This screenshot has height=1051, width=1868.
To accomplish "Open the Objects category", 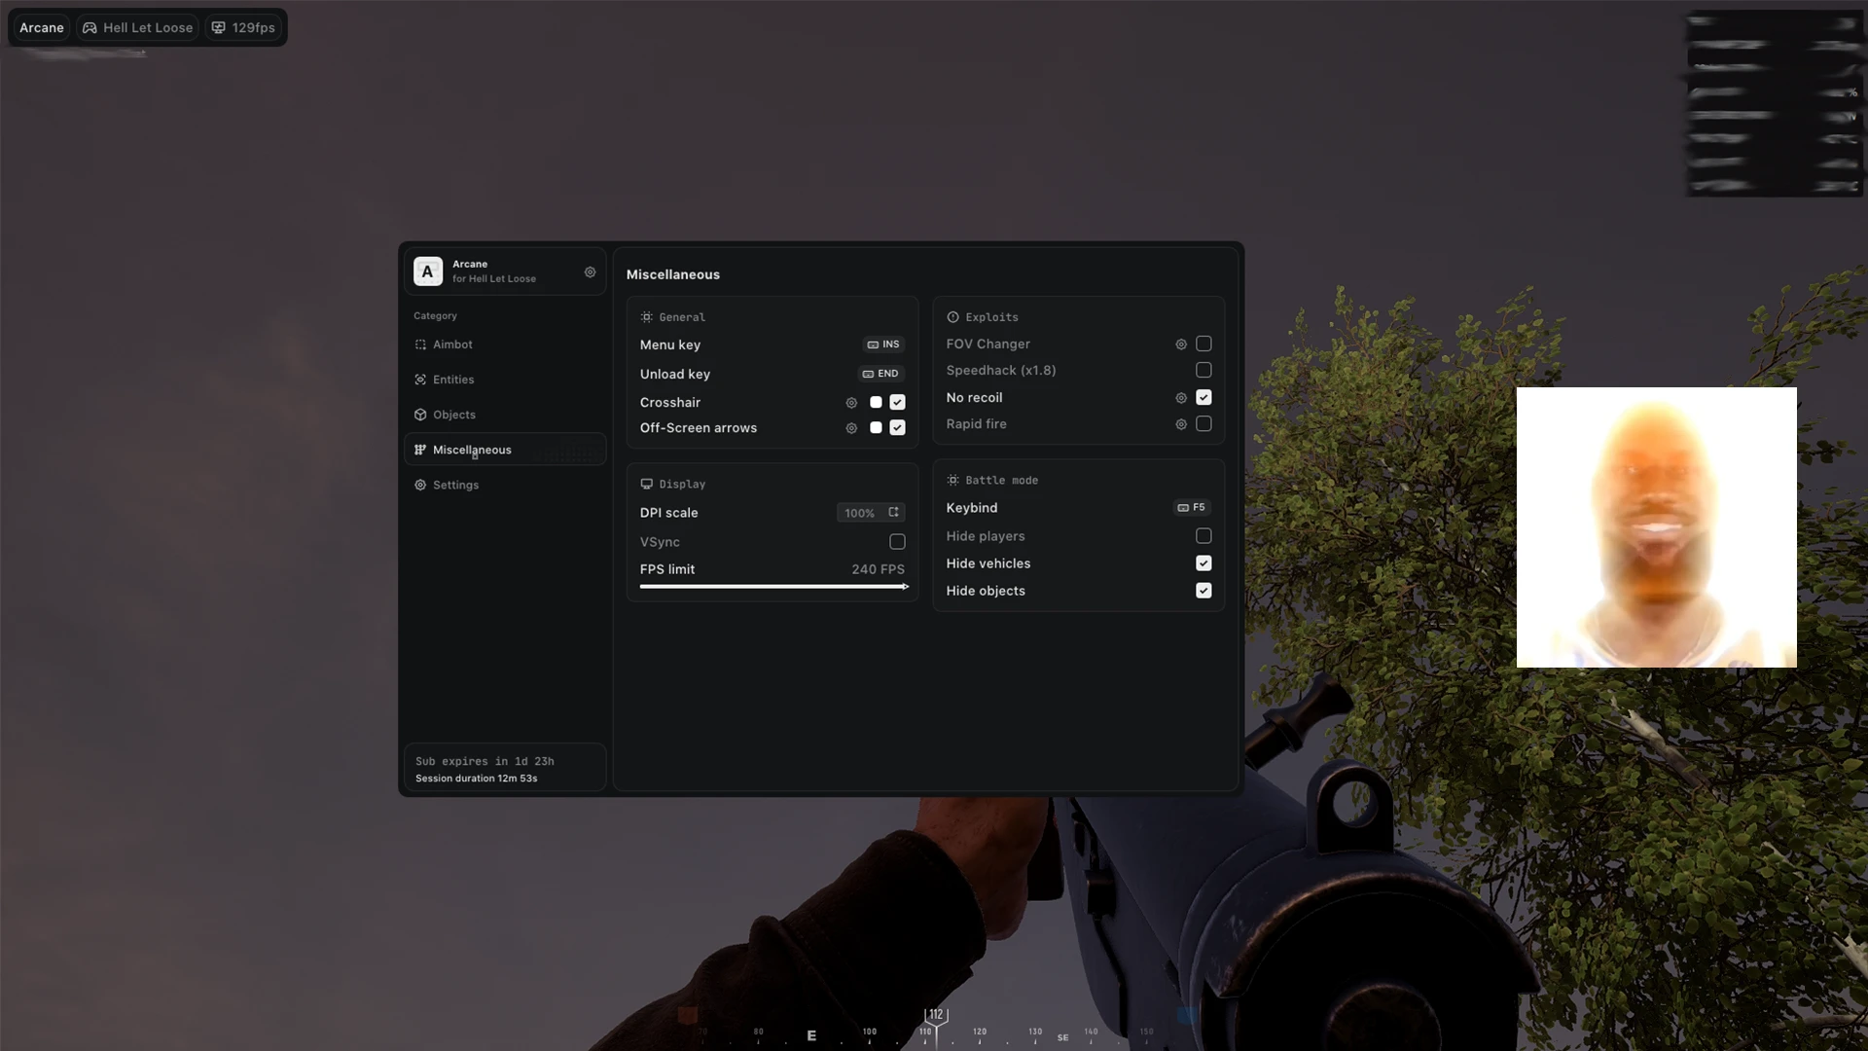I will click(505, 415).
